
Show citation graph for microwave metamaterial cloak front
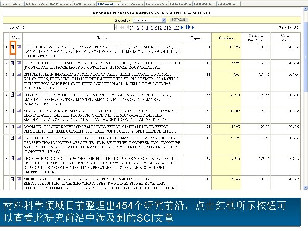19,179
